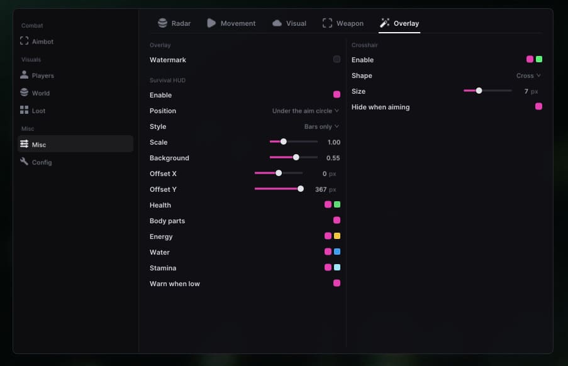This screenshot has width=568, height=366.
Task: Click the Players person icon
Action: coord(25,75)
